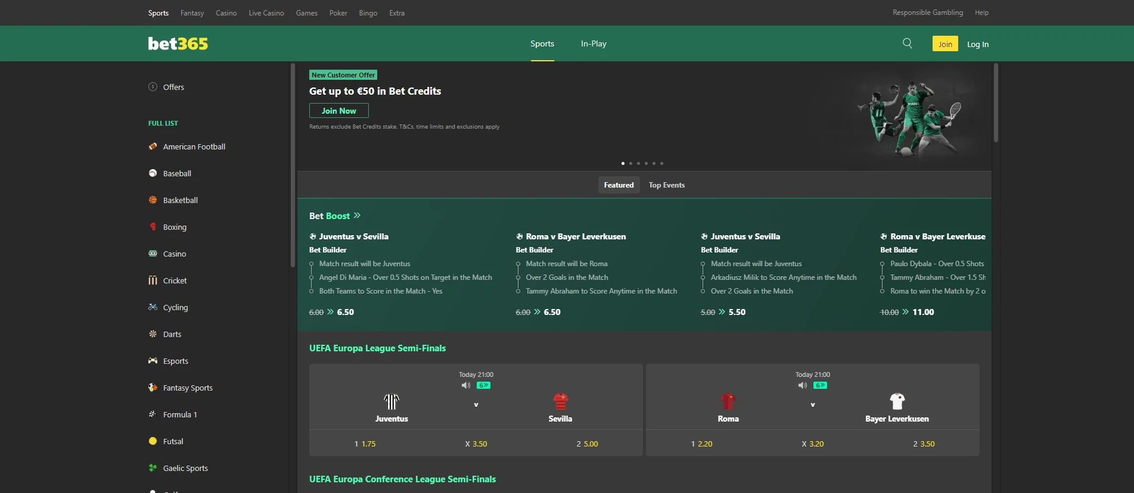The height and width of the screenshot is (493, 1134).
Task: Select the Gaelic Sports shamrock icon
Action: pos(153,468)
